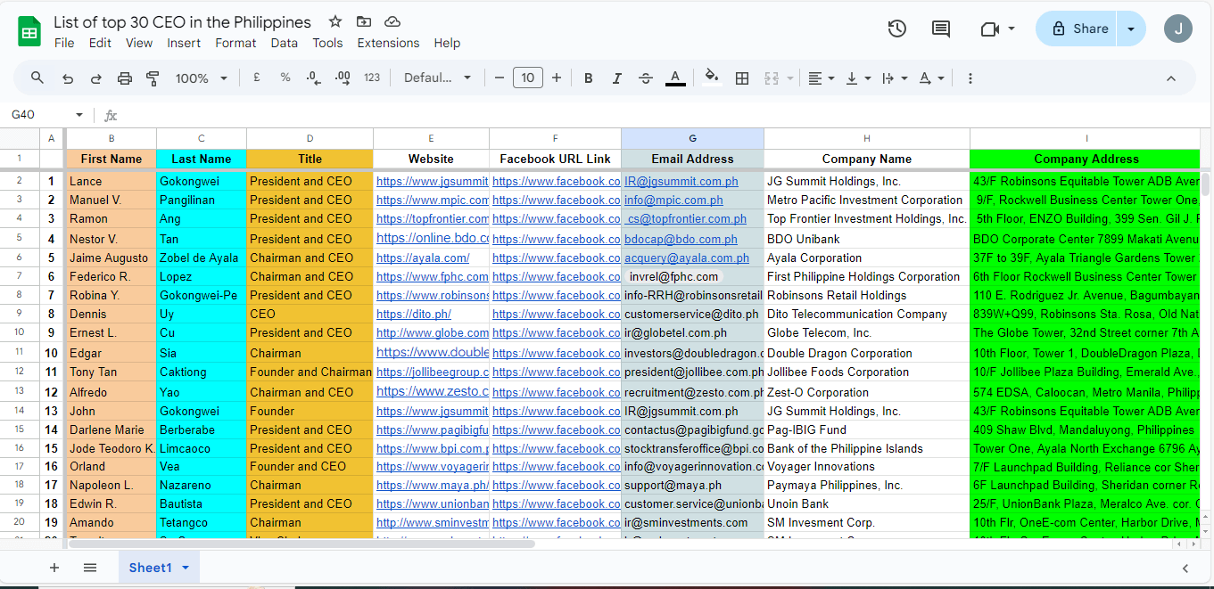This screenshot has height=589, width=1214.
Task: Open number format 123 menu
Action: coord(372,78)
